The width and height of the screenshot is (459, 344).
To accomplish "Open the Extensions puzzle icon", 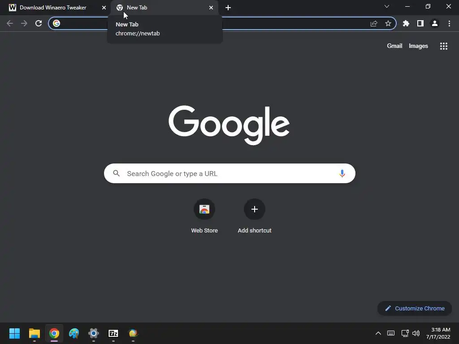I will [406, 23].
